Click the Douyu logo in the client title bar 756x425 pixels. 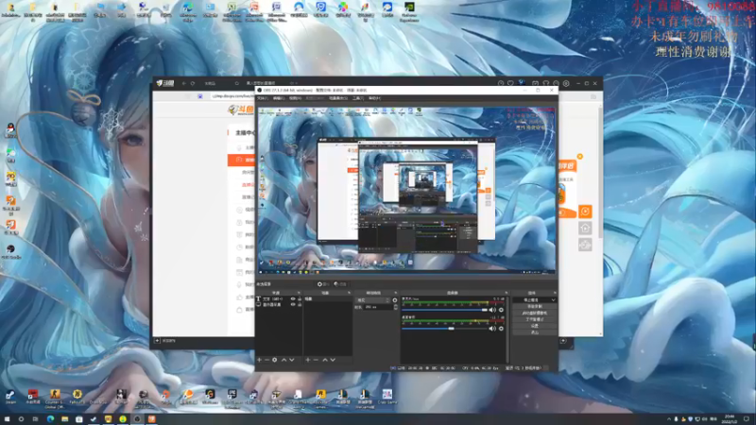tap(164, 83)
